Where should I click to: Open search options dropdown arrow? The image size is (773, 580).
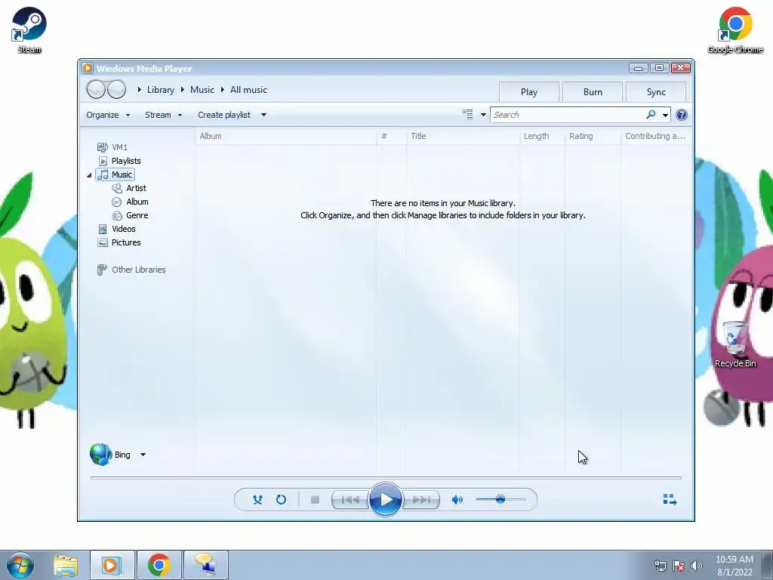tap(665, 115)
